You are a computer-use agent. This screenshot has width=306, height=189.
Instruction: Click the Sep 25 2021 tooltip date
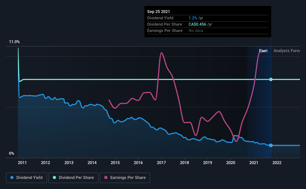coord(158,12)
